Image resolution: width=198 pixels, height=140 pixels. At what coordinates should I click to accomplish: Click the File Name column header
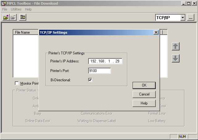tap(26, 32)
